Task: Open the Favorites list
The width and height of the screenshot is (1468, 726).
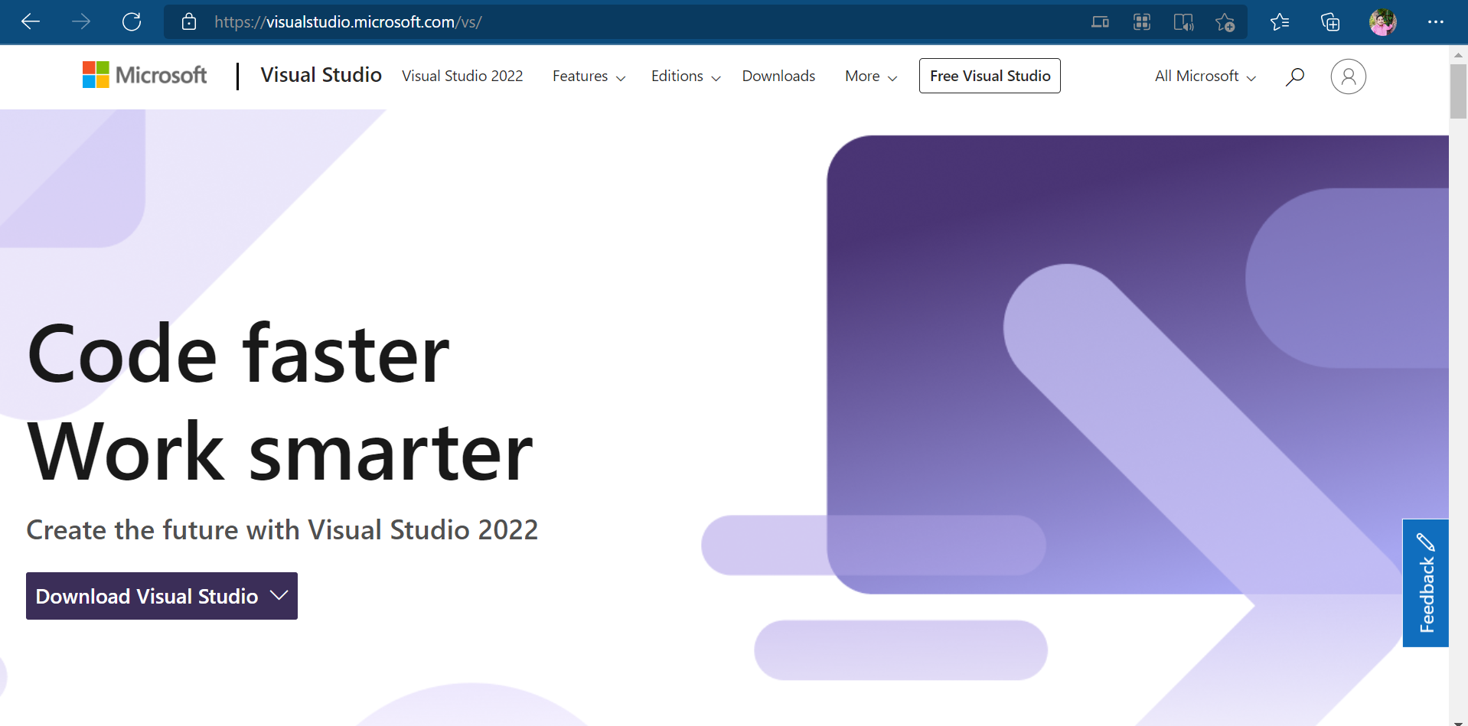Action: (1280, 22)
